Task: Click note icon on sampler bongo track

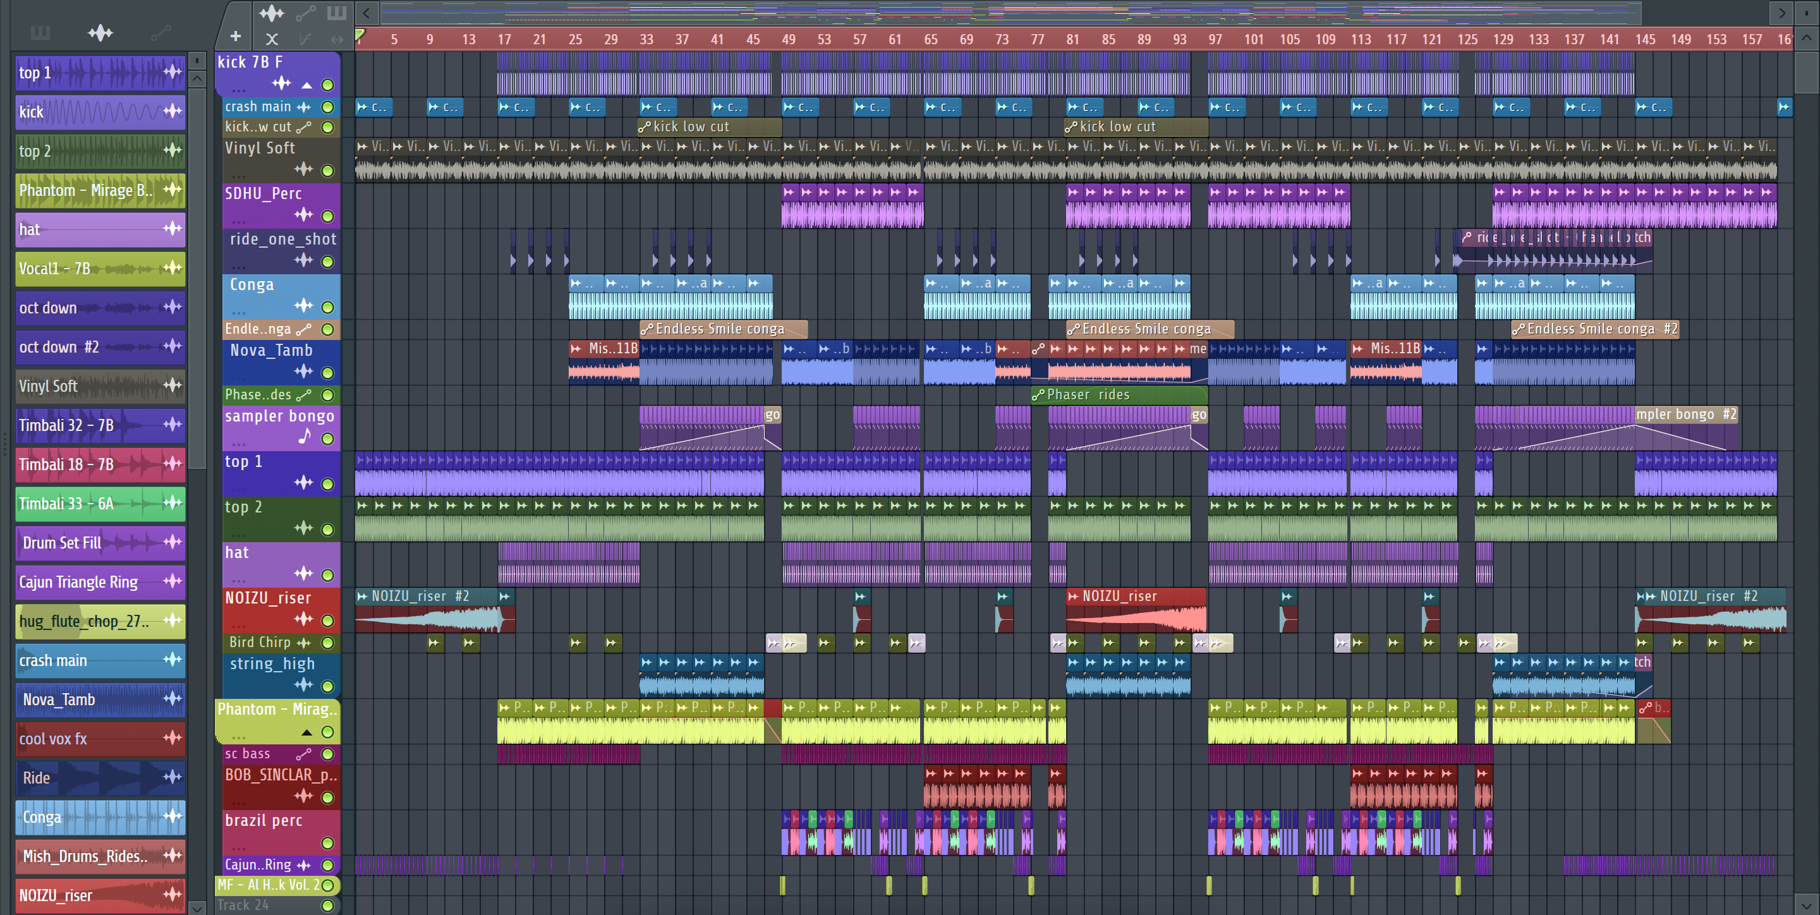Action: (x=304, y=437)
